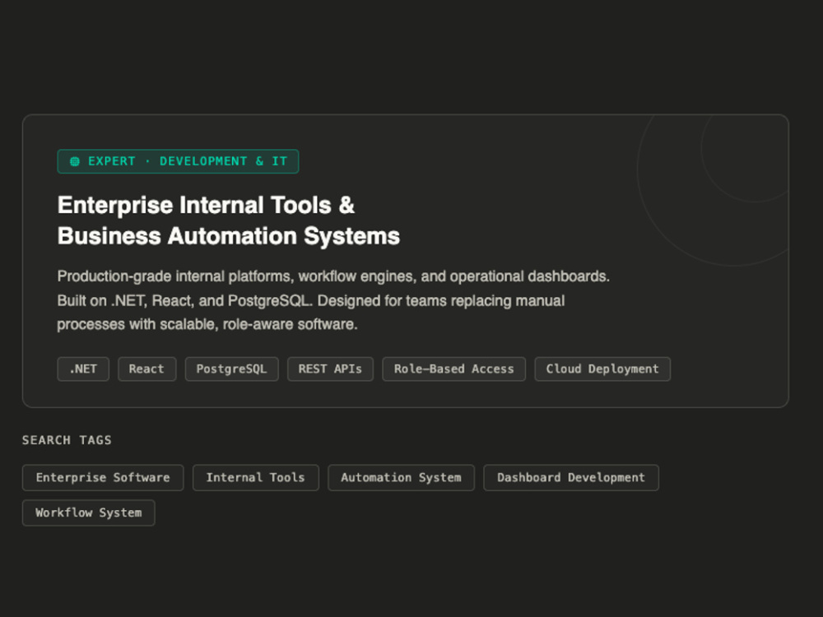Click the Automation System search tag

tap(401, 477)
